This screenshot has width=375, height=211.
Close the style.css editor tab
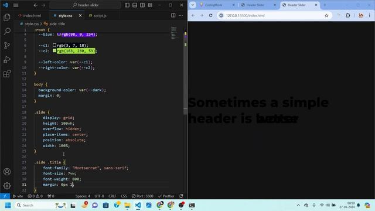pos(80,16)
